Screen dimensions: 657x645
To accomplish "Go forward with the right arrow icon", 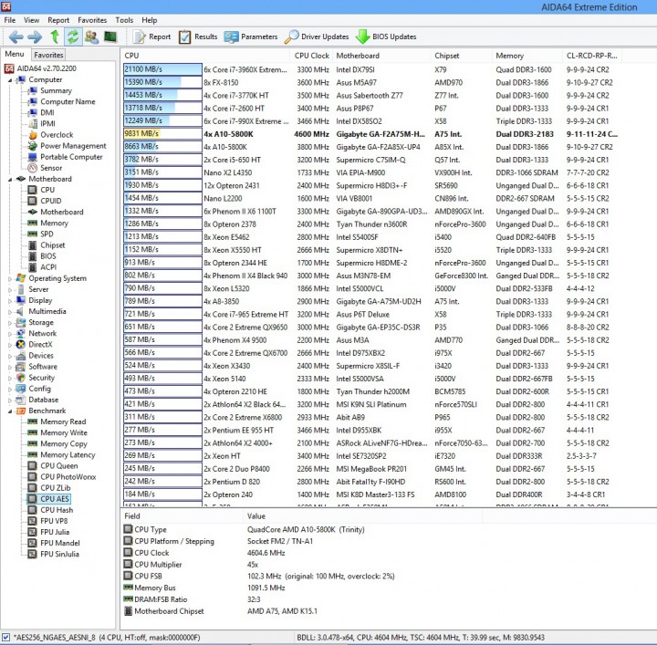I will click(35, 36).
